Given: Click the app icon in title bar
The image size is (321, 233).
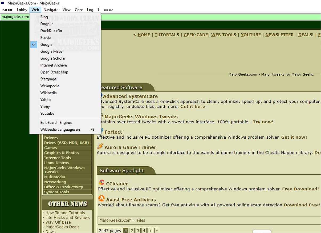Looking at the screenshot, I should tap(2, 3).
